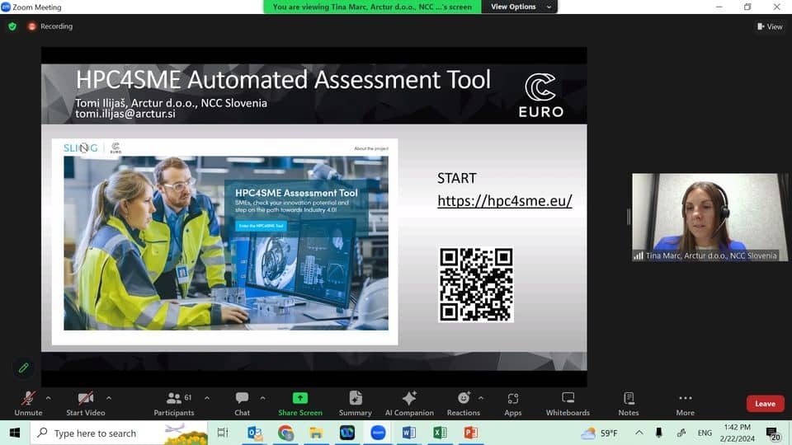Screen dimensions: 792x445
Task: Click the green Share Screen button
Action: 300,404
